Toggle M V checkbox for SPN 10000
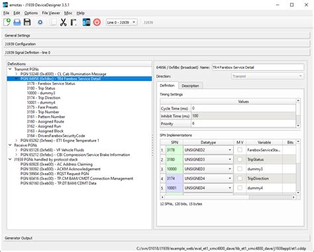 coord(240,169)
